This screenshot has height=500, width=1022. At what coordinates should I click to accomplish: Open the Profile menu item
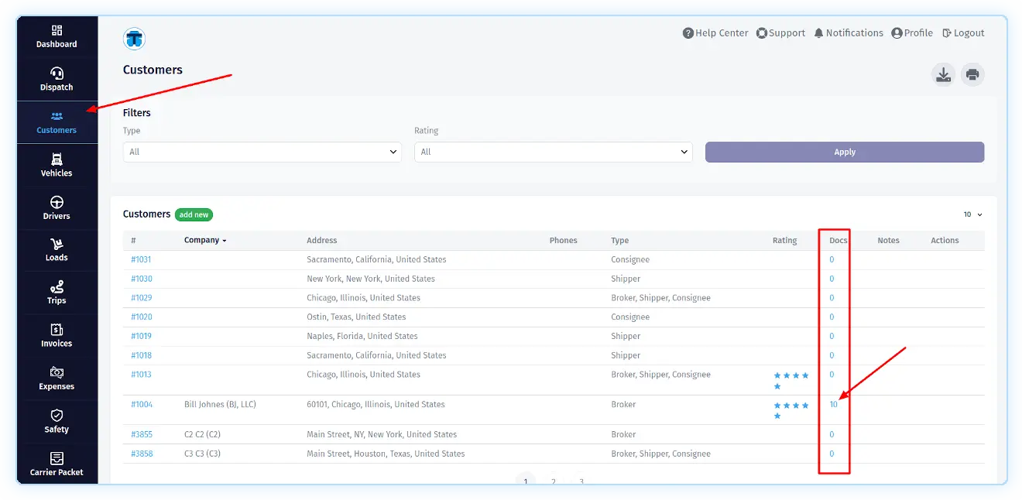click(x=911, y=33)
